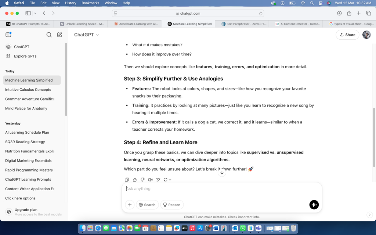Start a new chat with compose icon

[59, 35]
